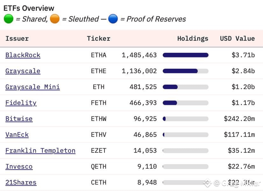Open the Bitwise issuer link
Screen dimensions: 263x191
[x=19, y=119]
